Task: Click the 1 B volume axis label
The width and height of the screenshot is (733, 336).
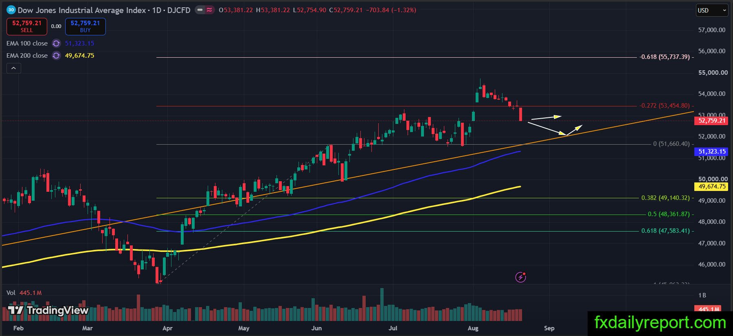Action: coord(702,295)
